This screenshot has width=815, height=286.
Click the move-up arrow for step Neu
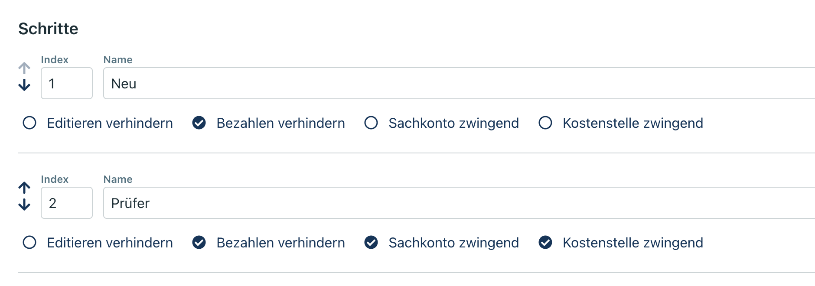pyautogui.click(x=24, y=68)
